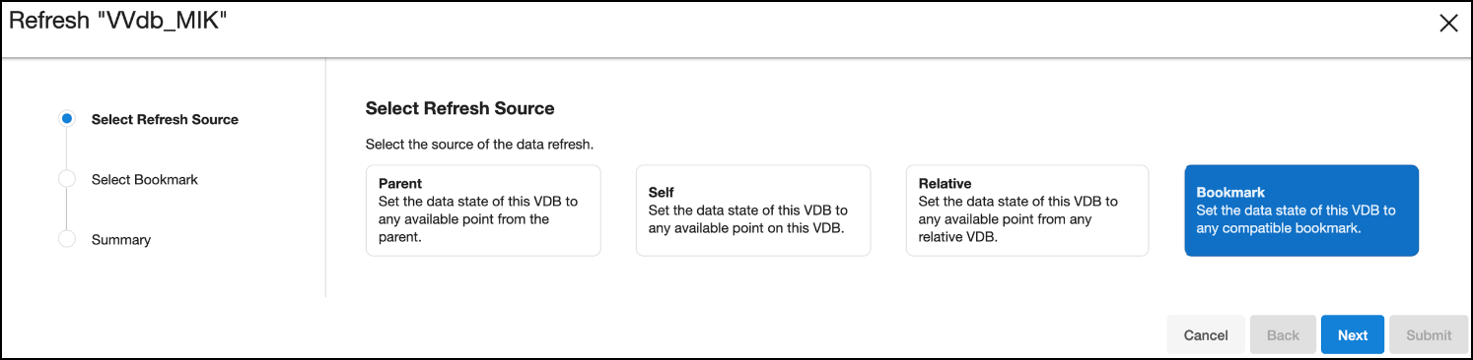Click the Select Bookmark step circle
The image size is (1473, 360).
click(67, 179)
